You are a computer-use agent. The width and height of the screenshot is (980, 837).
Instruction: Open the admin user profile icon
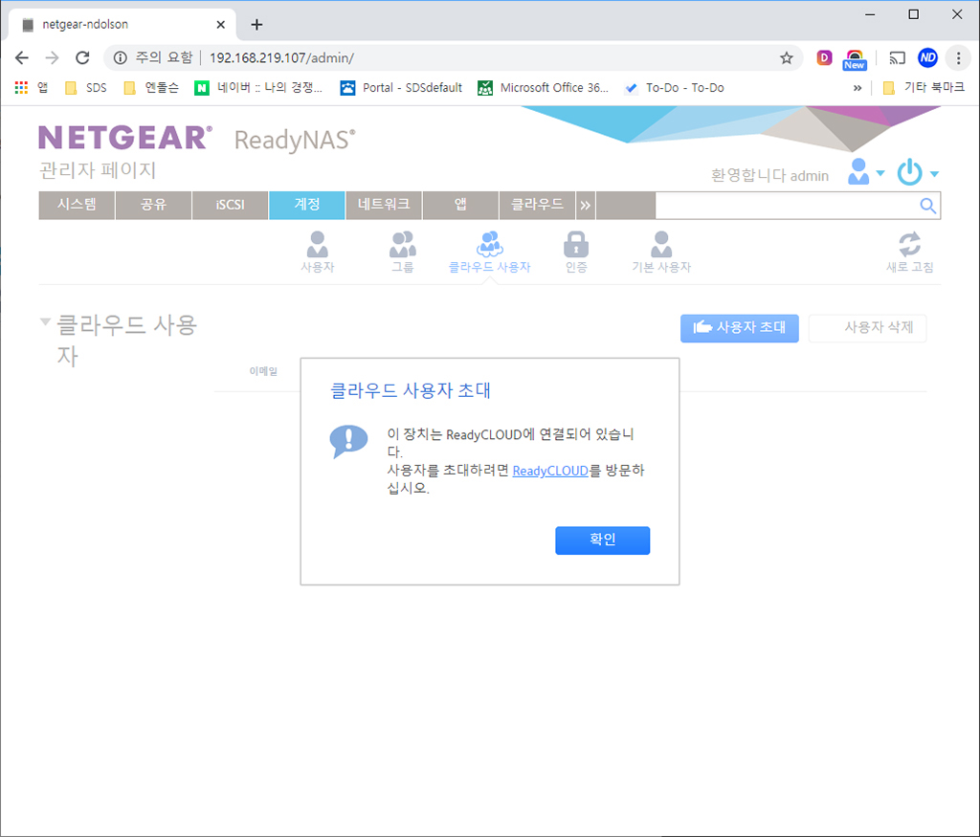click(858, 172)
